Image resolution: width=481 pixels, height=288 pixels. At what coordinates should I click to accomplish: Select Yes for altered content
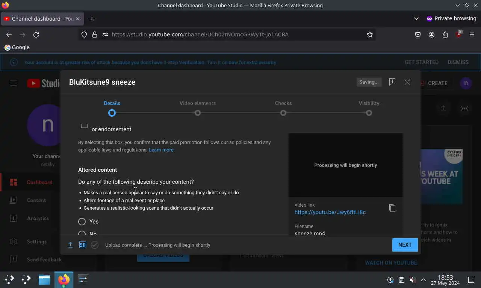click(x=82, y=222)
